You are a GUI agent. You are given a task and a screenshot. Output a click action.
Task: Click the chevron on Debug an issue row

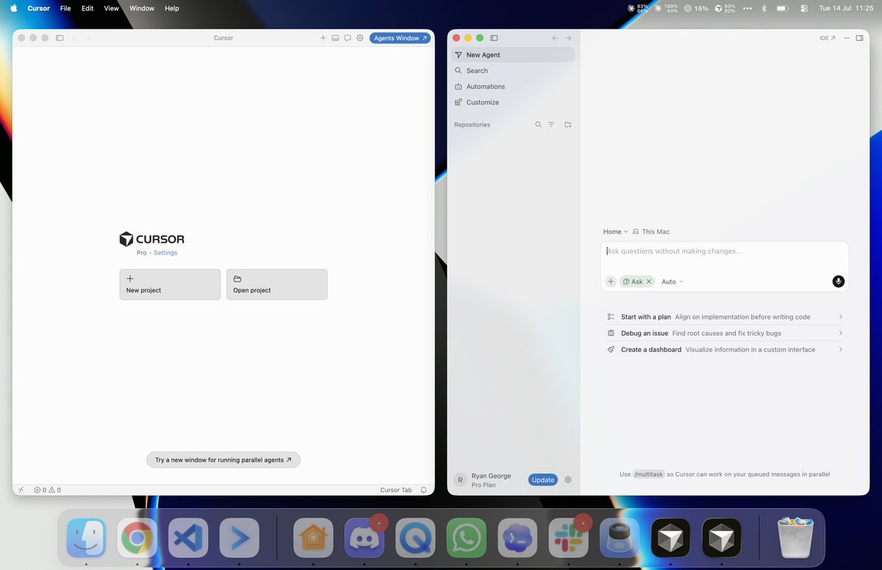[840, 333]
